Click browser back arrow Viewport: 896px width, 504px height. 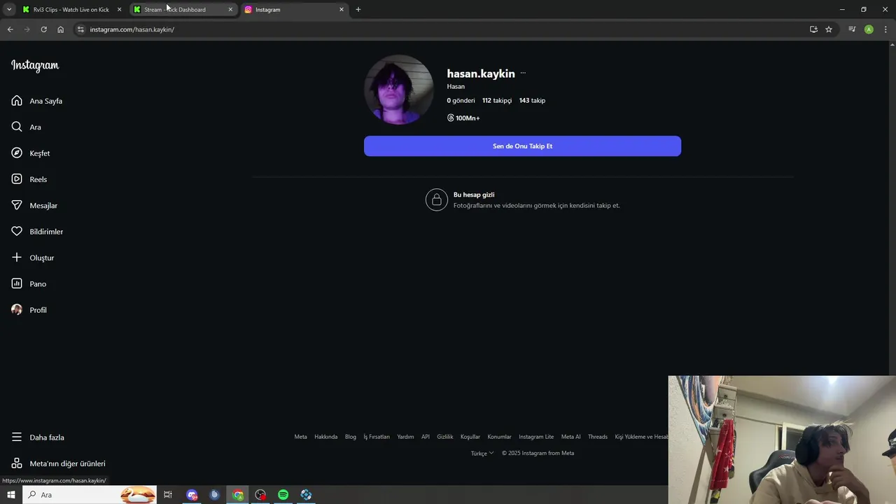tap(10, 29)
